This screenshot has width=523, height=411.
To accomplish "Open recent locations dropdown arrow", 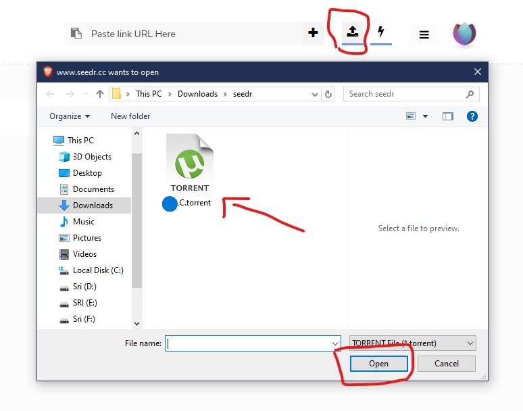I will (x=86, y=94).
